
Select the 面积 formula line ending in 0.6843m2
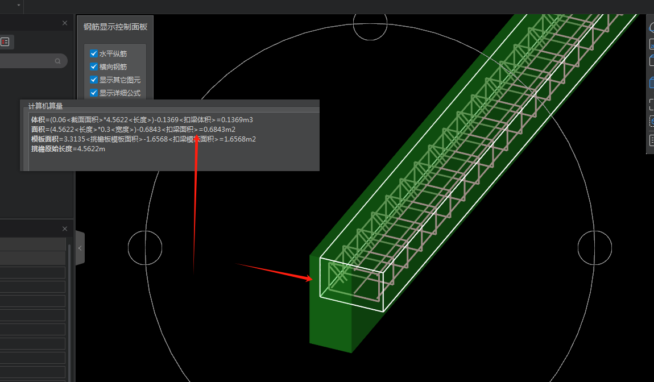pos(133,129)
